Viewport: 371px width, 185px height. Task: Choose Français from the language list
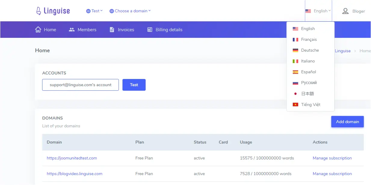[x=309, y=39]
